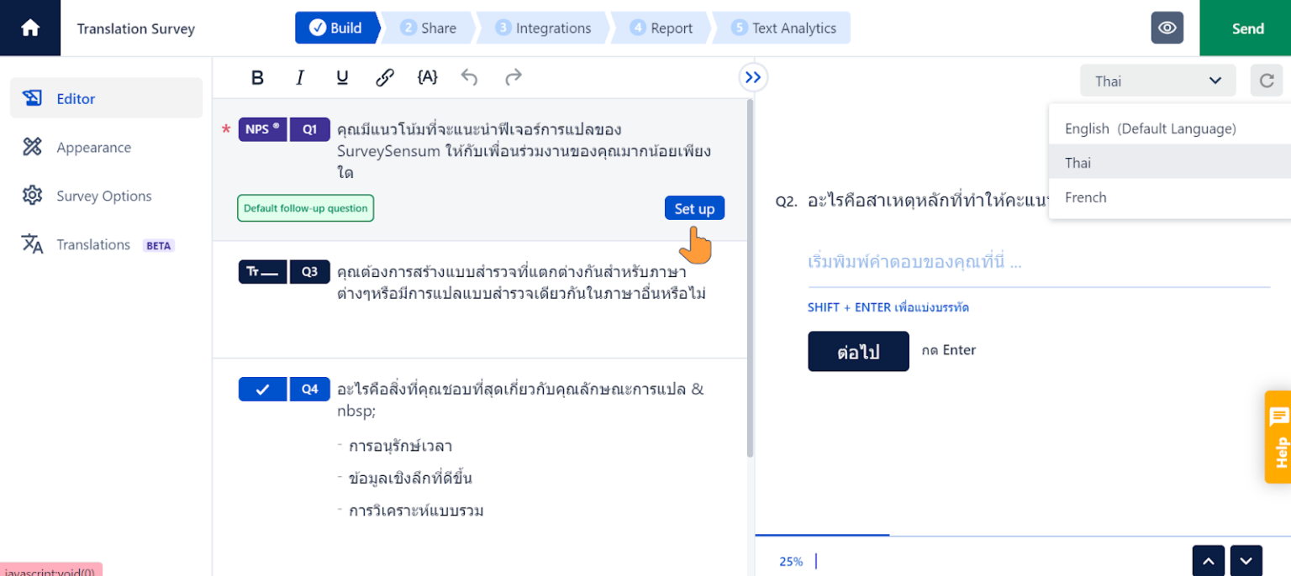Return home via the house icon
This screenshot has width=1291, height=576.
30,28
